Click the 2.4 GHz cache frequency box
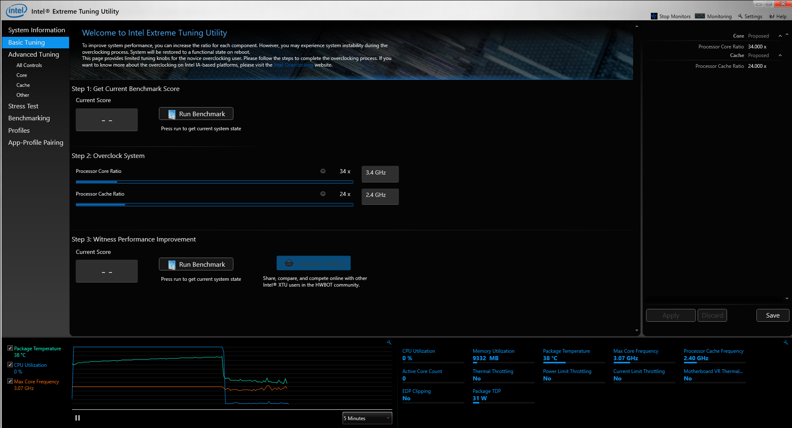Screen dimensions: 792x428 380,196
